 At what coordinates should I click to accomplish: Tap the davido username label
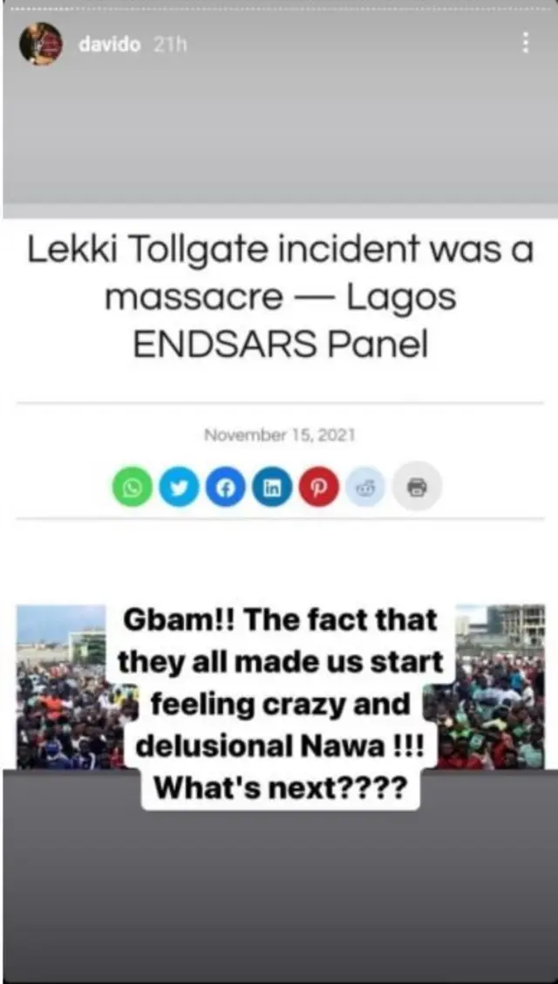pos(110,45)
